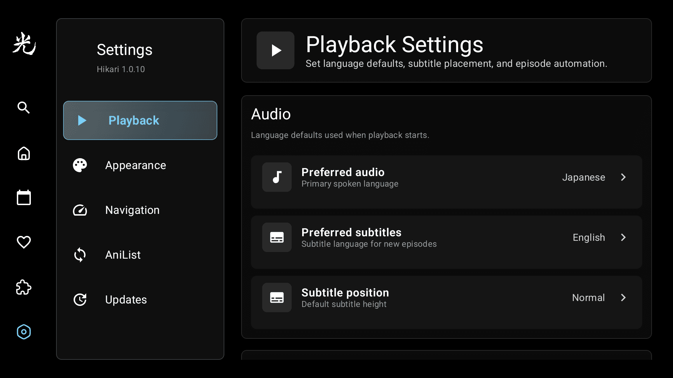The image size is (673, 378).
Task: Open favorites with the heart icon
Action: [23, 242]
